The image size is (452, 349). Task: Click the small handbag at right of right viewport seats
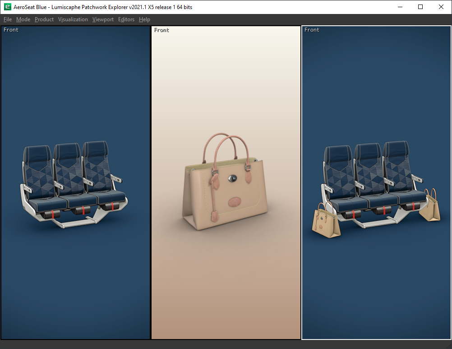click(430, 208)
